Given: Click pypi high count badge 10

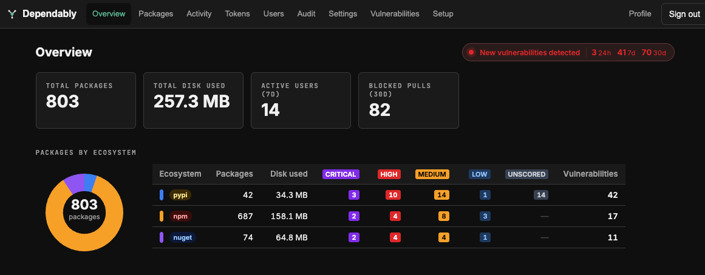Looking at the screenshot, I should tap(393, 195).
